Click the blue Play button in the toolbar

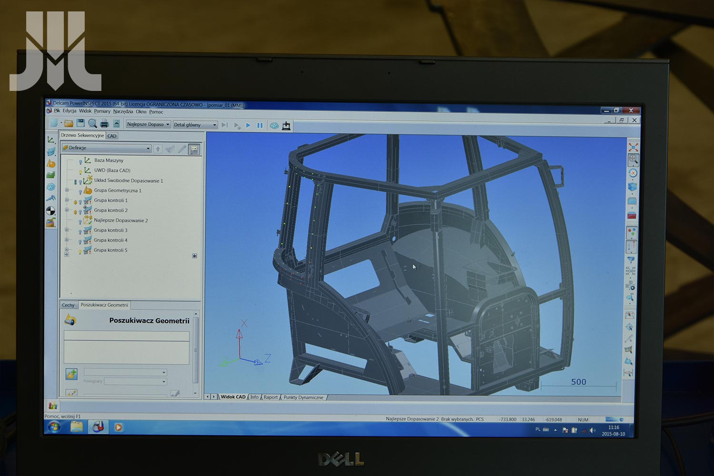[x=248, y=125]
